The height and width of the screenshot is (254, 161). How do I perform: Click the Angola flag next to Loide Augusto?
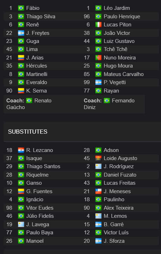pyautogui.click(x=98, y=158)
